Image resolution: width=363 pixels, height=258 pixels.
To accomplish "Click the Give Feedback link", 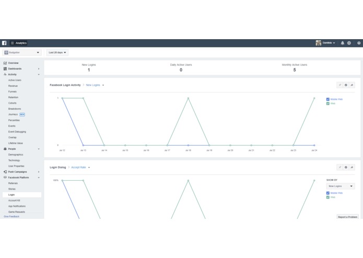I will [x=11, y=217].
